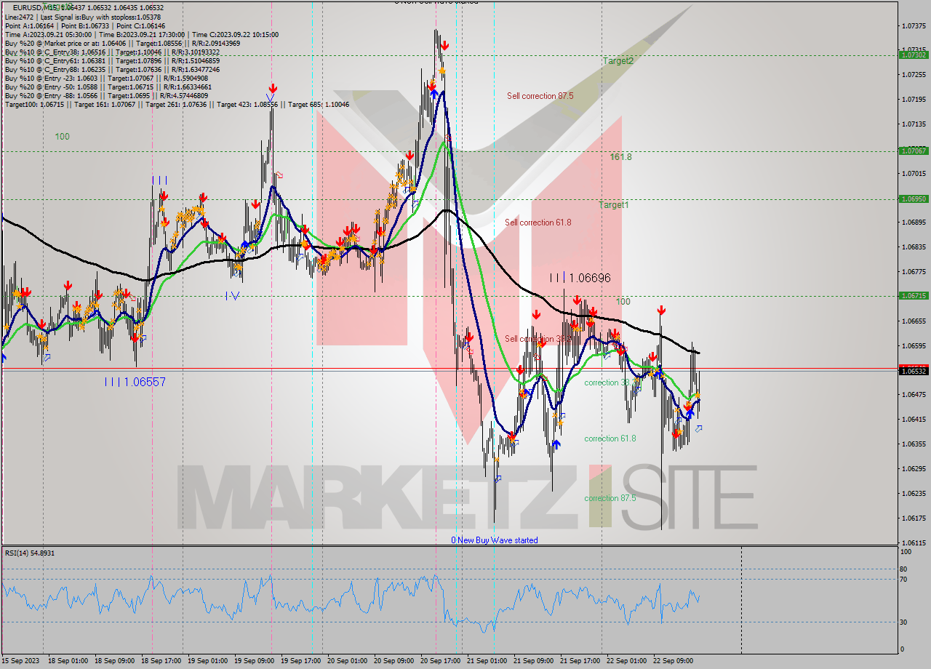The height and width of the screenshot is (669, 931).
Task: Select the 1.07375 price axis value
Action: click(x=914, y=25)
